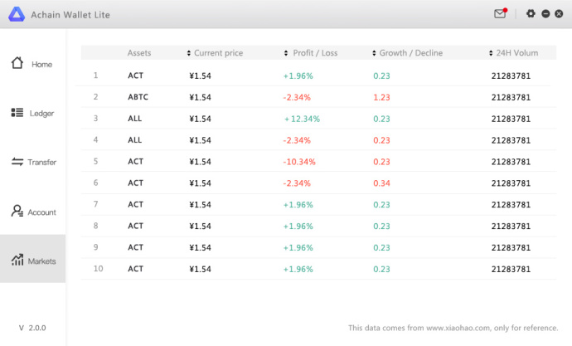
Task: Click the Home house icon
Action: 17,63
